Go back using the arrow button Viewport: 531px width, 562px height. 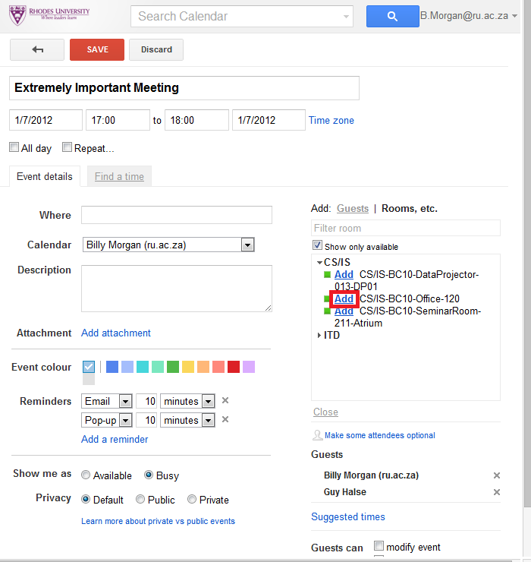coord(37,49)
